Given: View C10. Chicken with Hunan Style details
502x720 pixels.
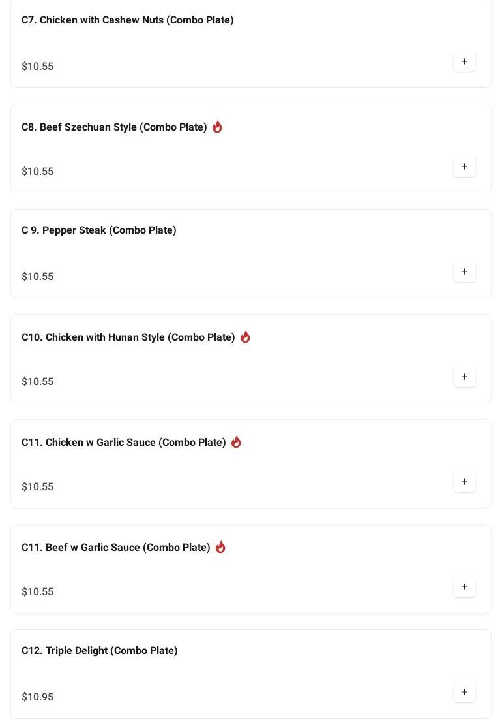Looking at the screenshot, I should (x=128, y=337).
